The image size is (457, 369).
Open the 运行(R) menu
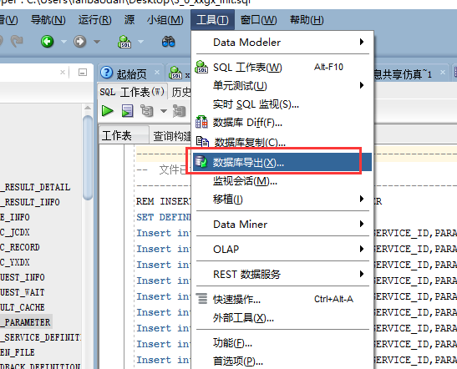click(94, 20)
